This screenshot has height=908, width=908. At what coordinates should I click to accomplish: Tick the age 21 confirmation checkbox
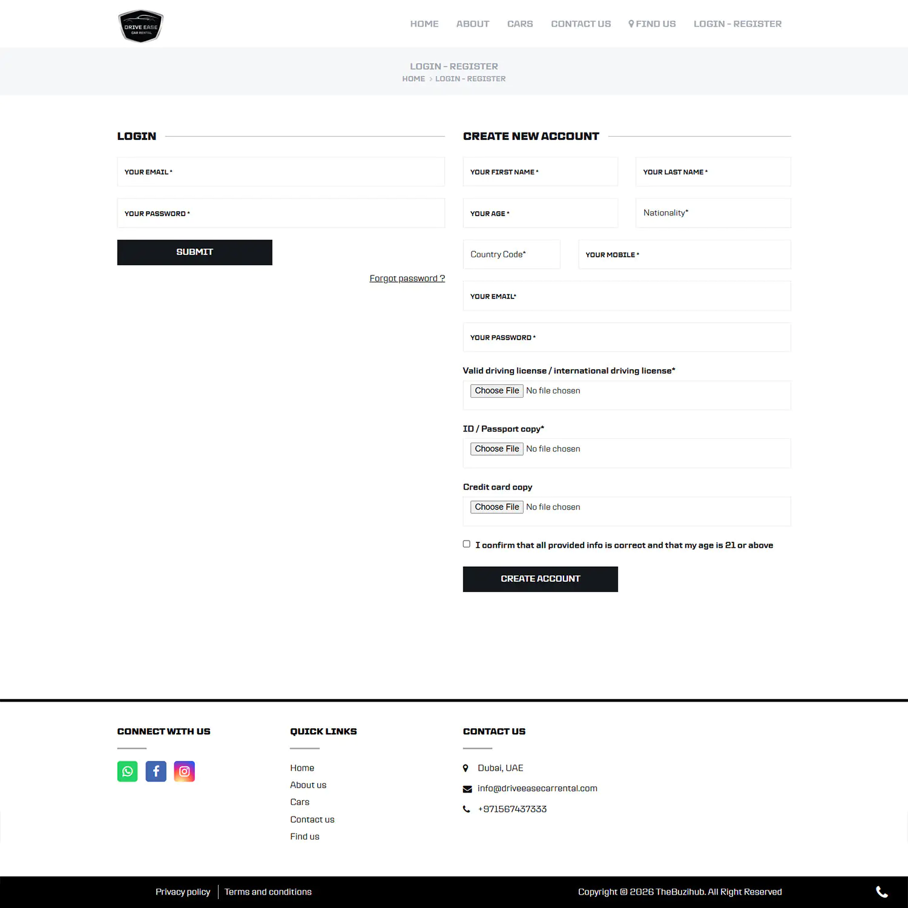click(x=467, y=544)
